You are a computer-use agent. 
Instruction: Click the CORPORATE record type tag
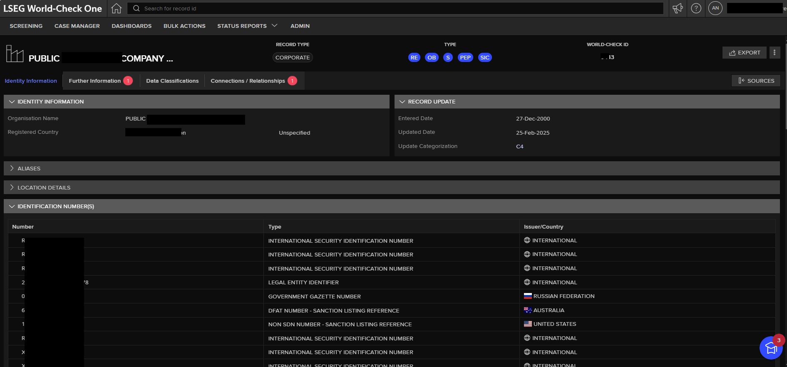coord(293,57)
